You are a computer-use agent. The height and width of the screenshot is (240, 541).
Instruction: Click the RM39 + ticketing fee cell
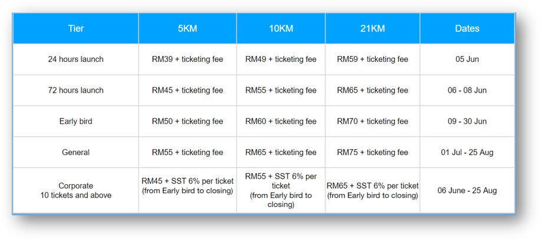188,60
